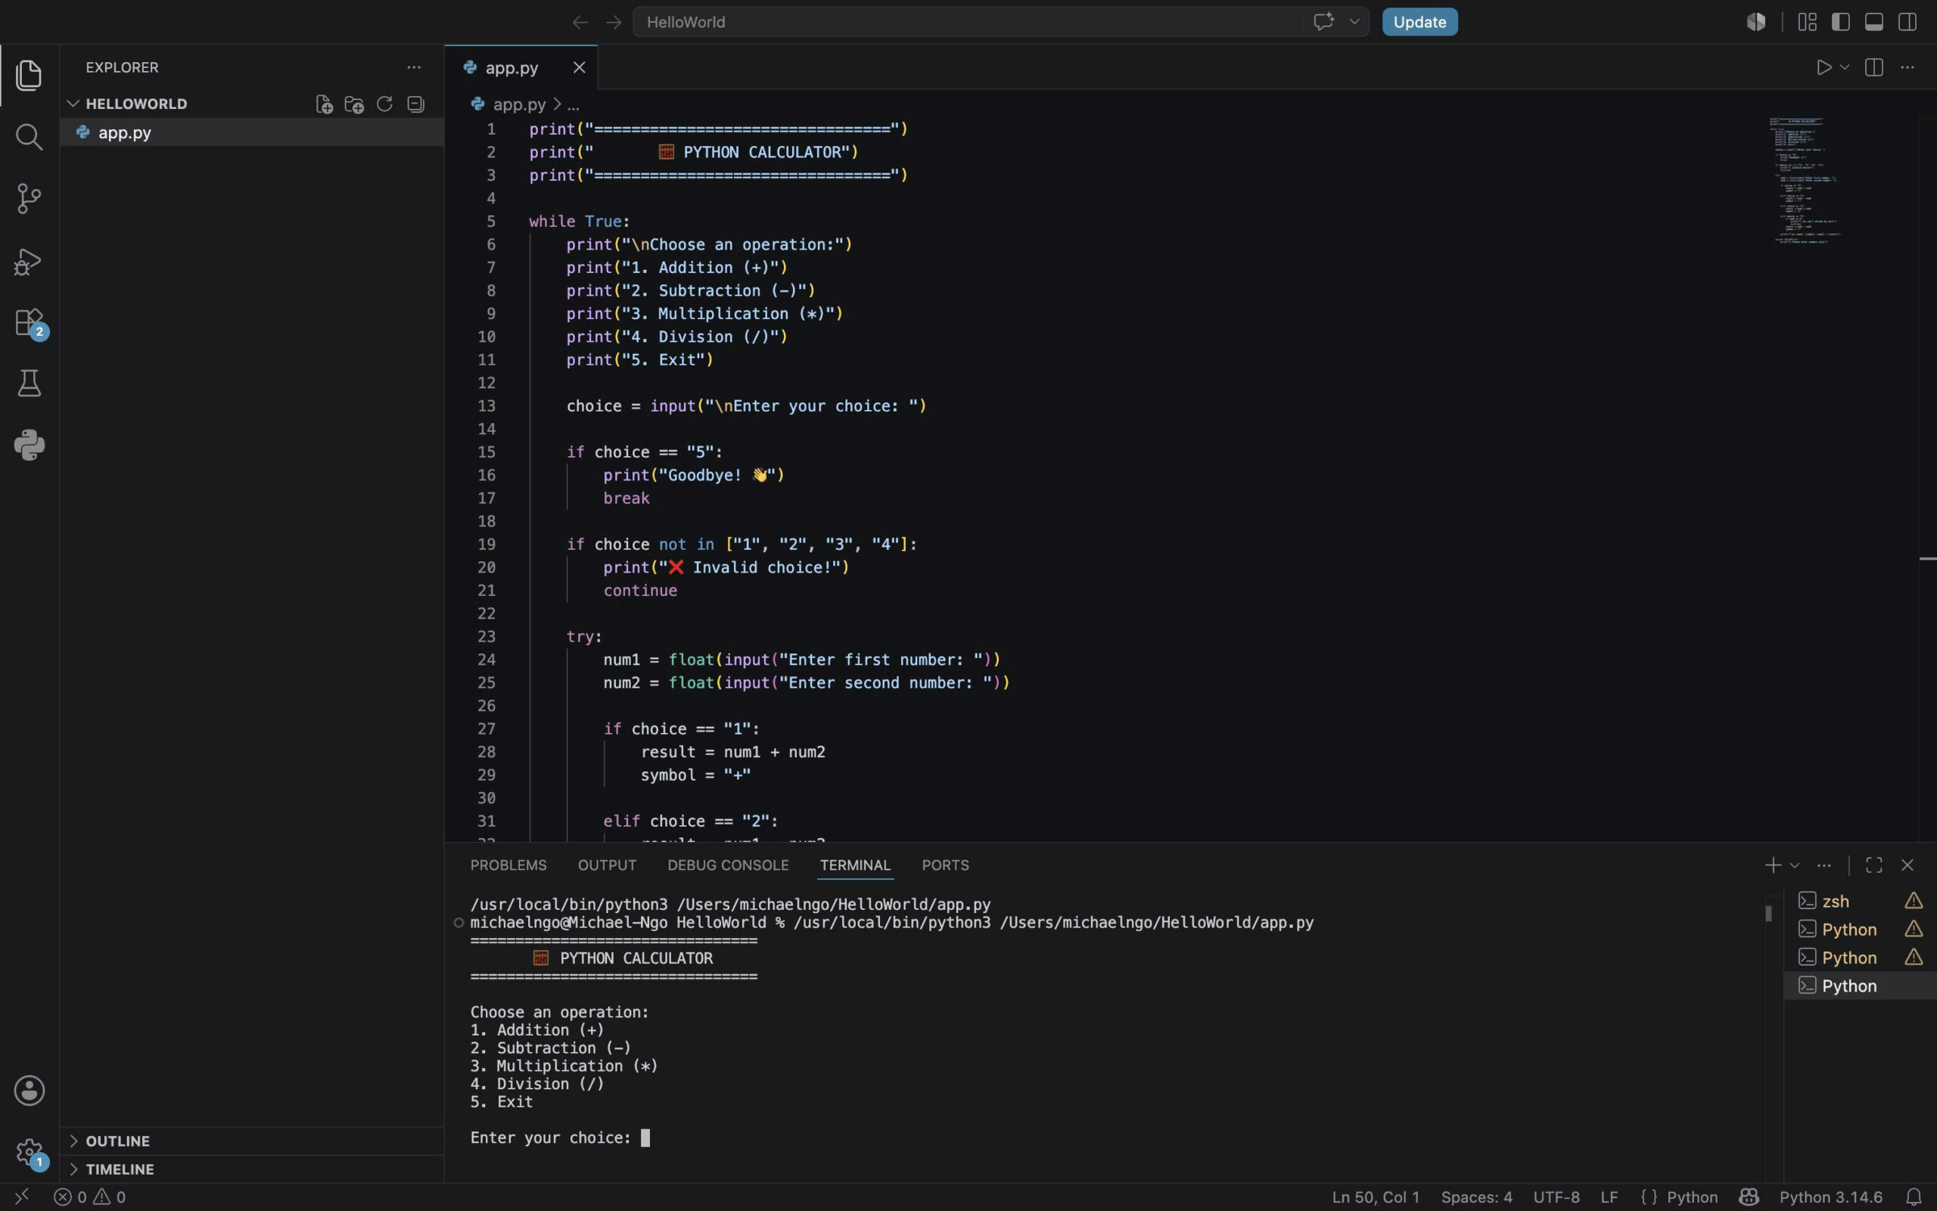Click UTF-8 encoding status entry
The image size is (1937, 1211).
coord(1556,1197)
